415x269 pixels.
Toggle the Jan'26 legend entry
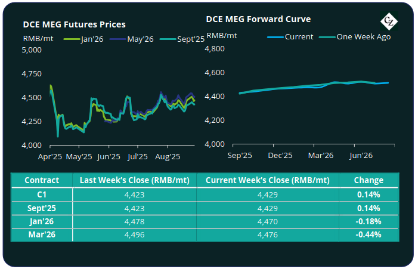point(89,40)
